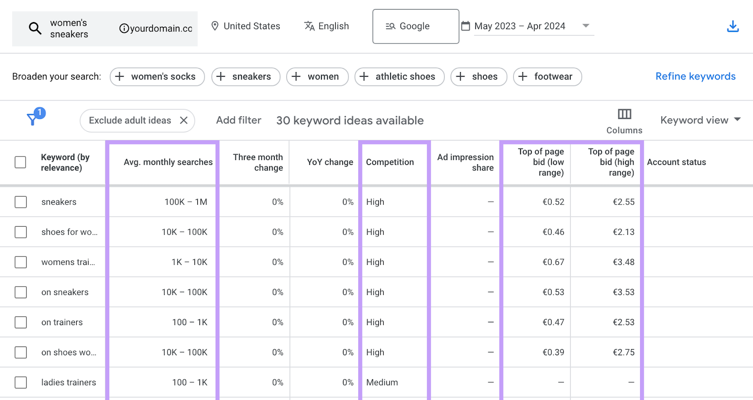Remove the Exclude adult ideas filter
The image size is (753, 400).
click(184, 120)
